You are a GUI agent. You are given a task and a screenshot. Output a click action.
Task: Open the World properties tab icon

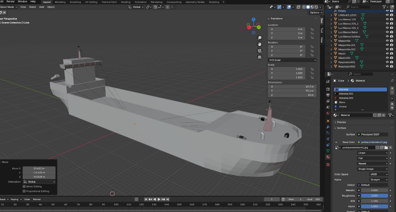(x=328, y=113)
